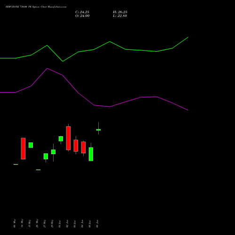Select the 14 May date label

tap(22, 223)
